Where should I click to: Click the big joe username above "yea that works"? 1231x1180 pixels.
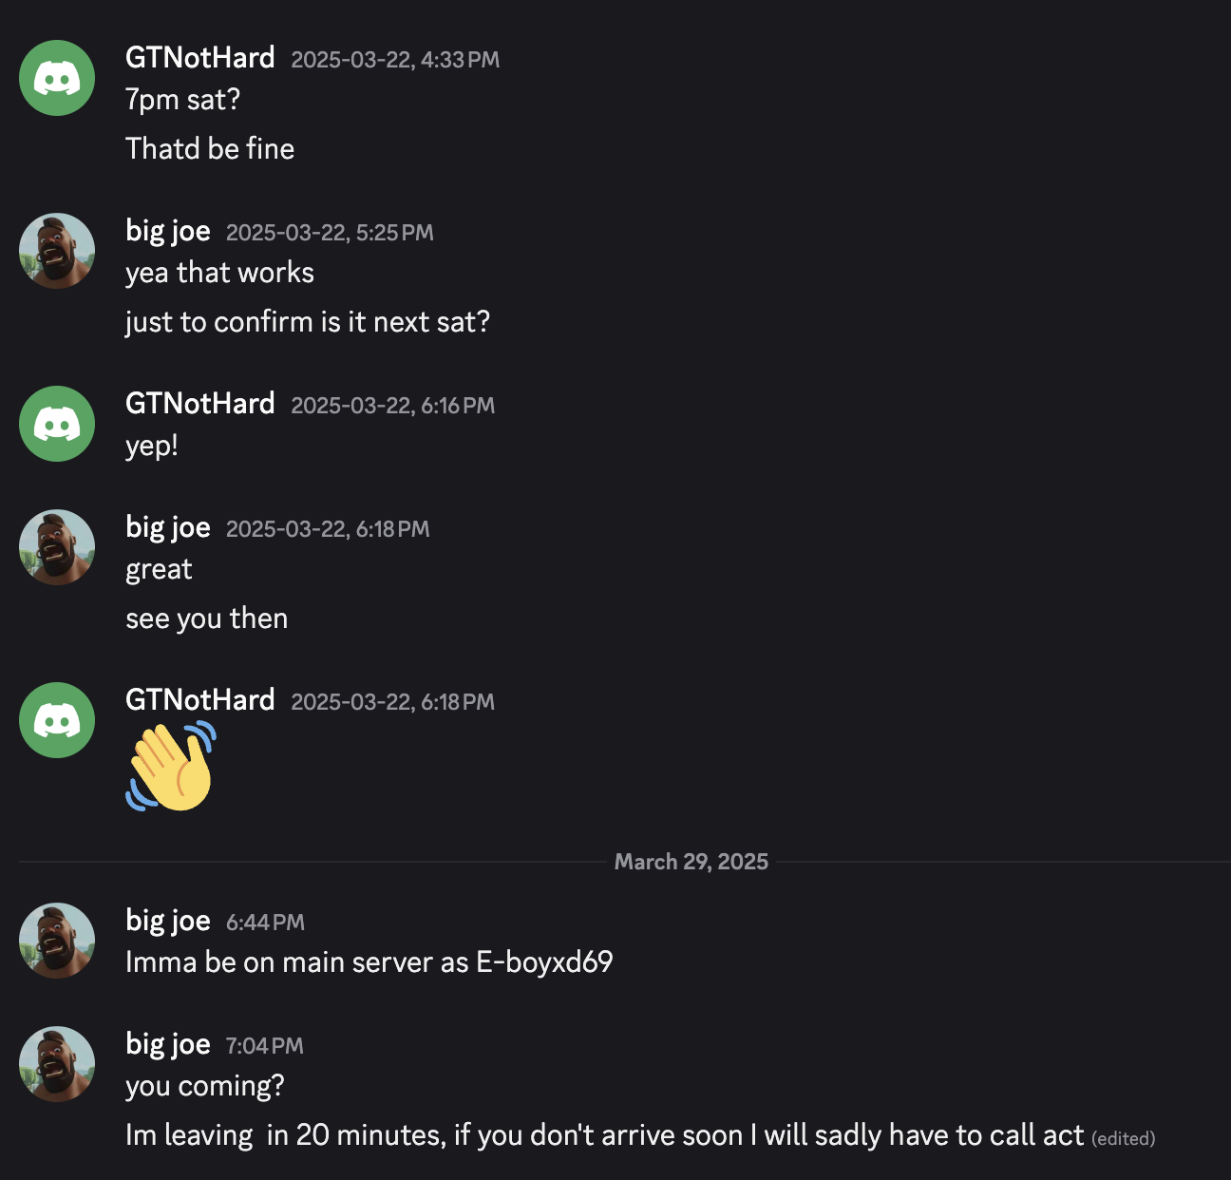coord(168,231)
